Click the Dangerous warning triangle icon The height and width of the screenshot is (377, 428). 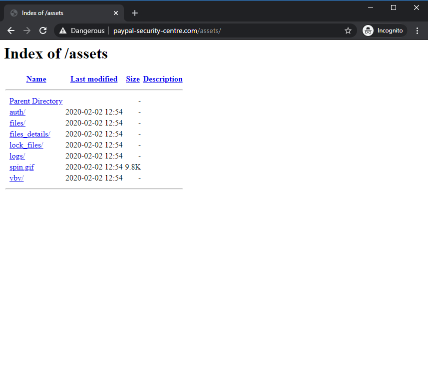pos(63,30)
